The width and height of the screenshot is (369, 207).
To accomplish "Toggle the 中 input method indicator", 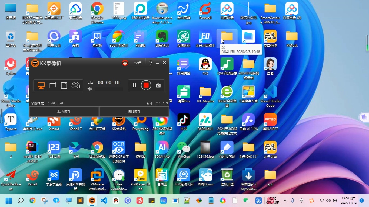I will click(301, 201).
